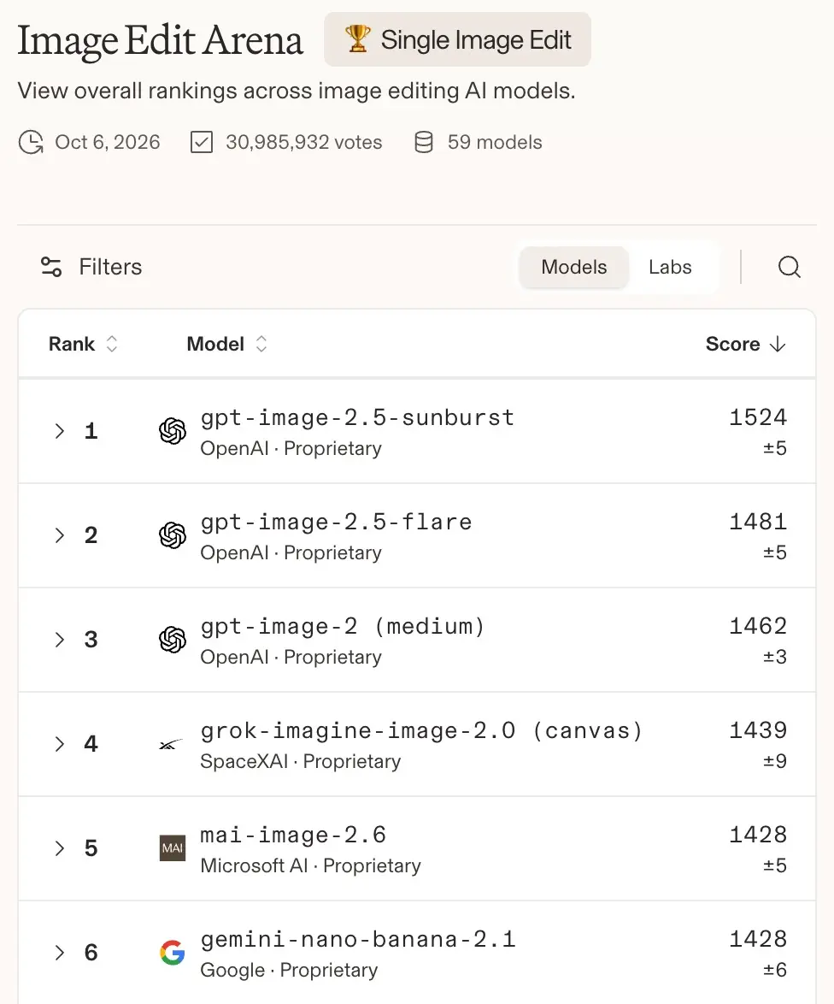
Task: Expand the gpt-image-2 (medium) row chevron
Action: coord(60,640)
